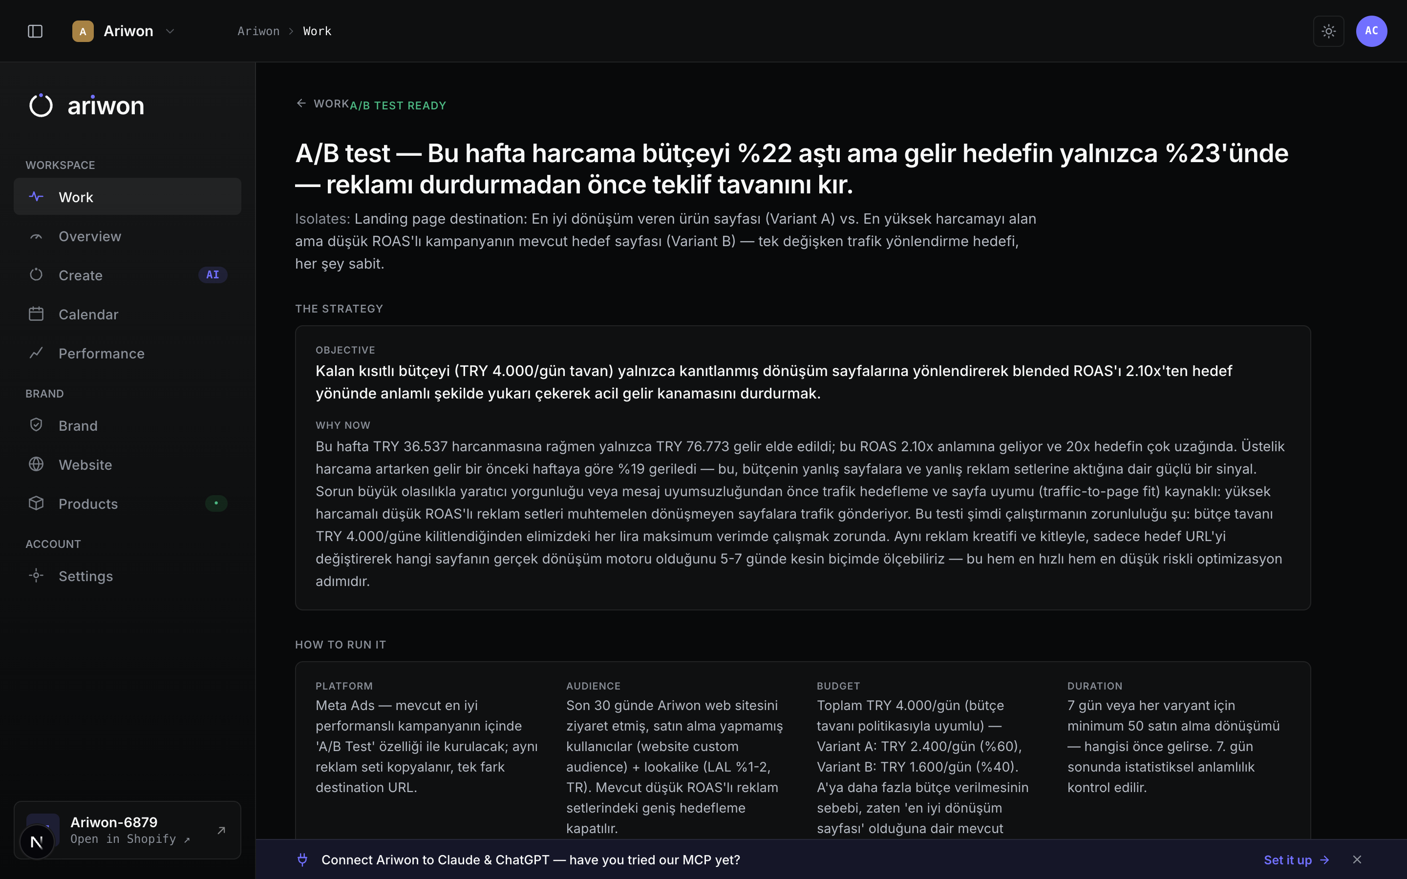Open the Ariwon-6879 Shopify store card
This screenshot has height=879, width=1407.
pos(128,830)
